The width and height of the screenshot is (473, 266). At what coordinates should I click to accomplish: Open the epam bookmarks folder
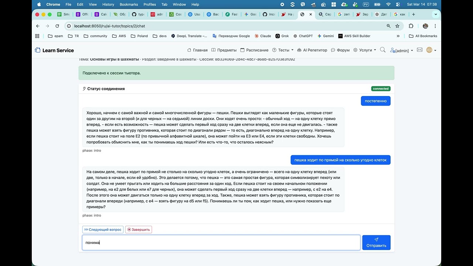coord(55,36)
